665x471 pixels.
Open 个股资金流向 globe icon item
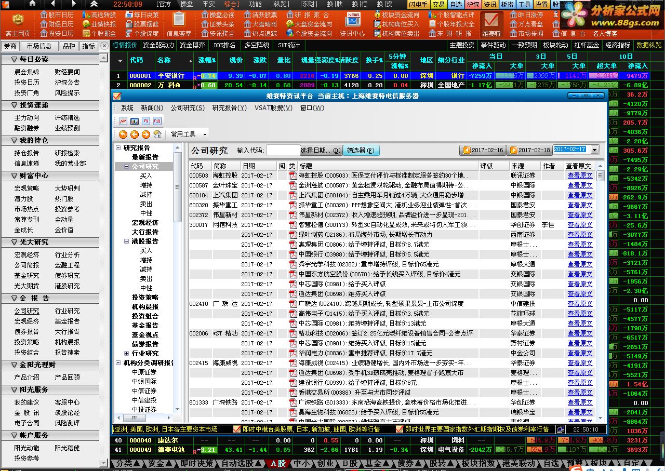tap(308, 34)
